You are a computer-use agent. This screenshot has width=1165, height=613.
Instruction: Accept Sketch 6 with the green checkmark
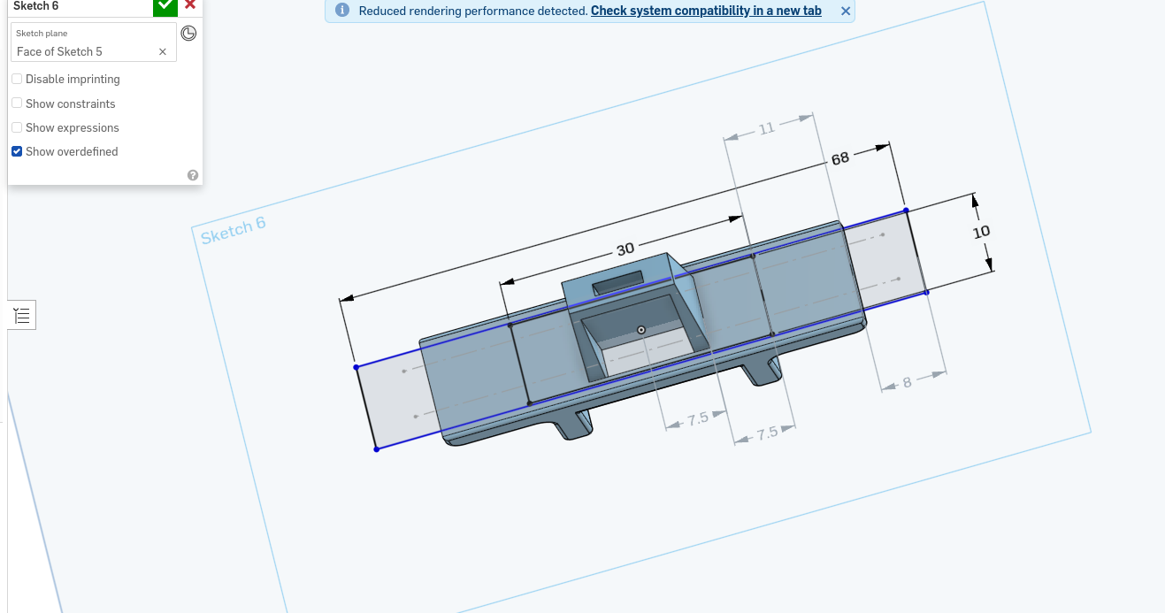165,6
